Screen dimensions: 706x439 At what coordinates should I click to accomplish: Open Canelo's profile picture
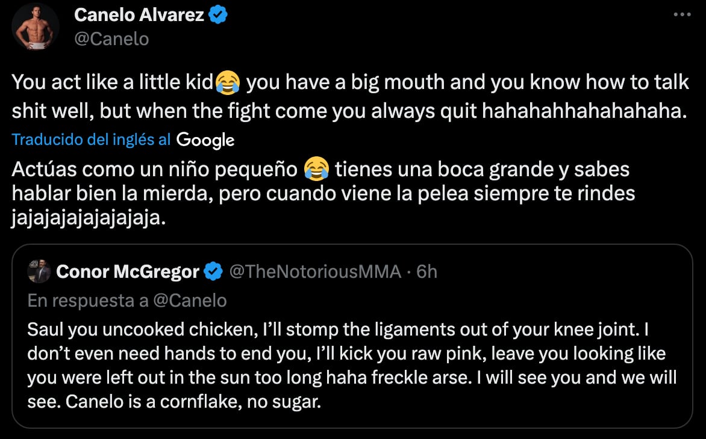34,26
